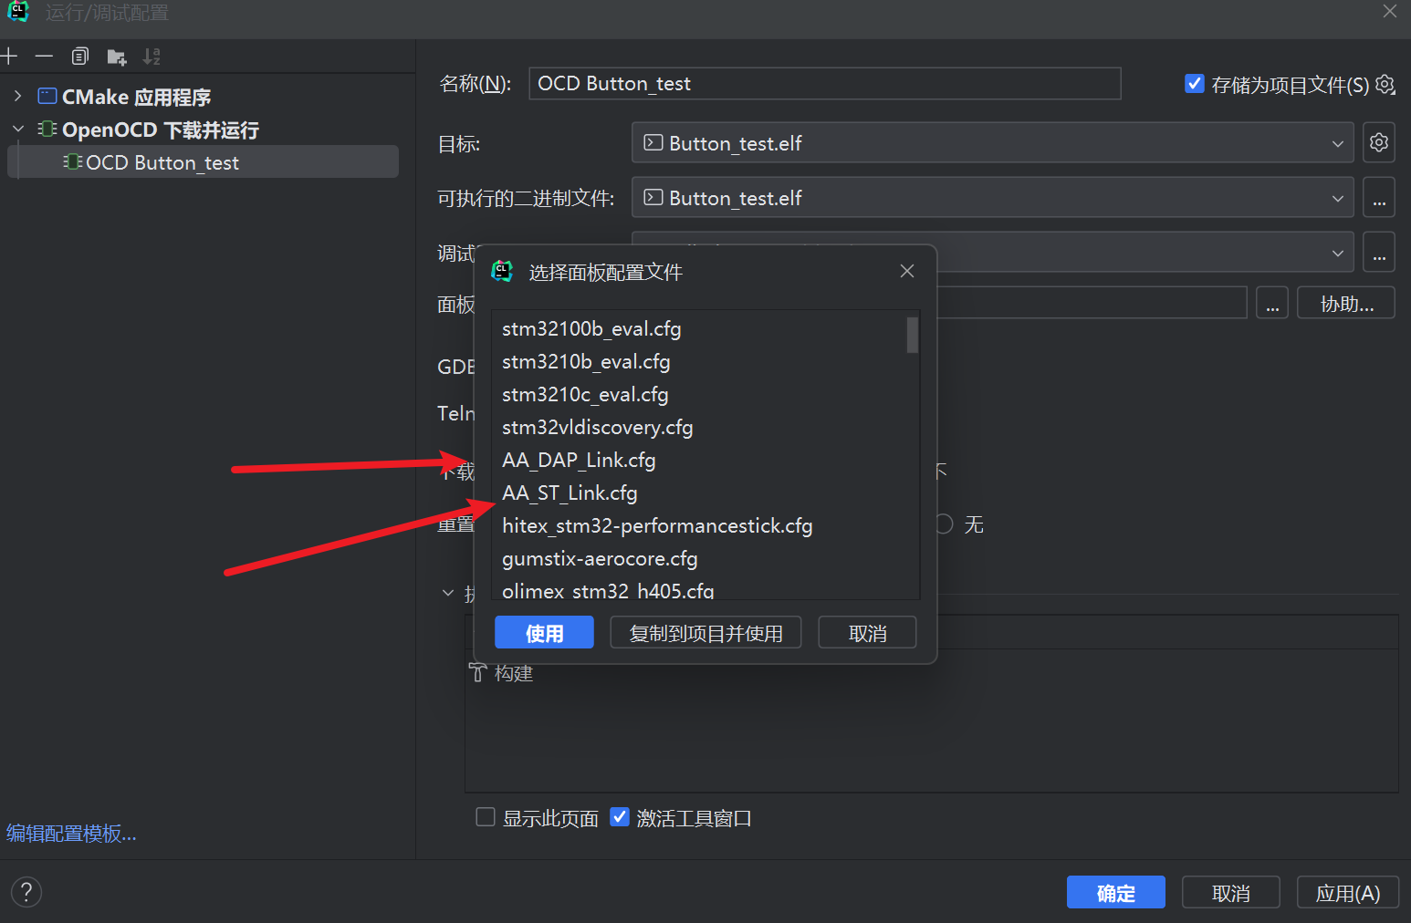Select the 无 reset radio option
Image resolution: width=1411 pixels, height=923 pixels.
(944, 524)
